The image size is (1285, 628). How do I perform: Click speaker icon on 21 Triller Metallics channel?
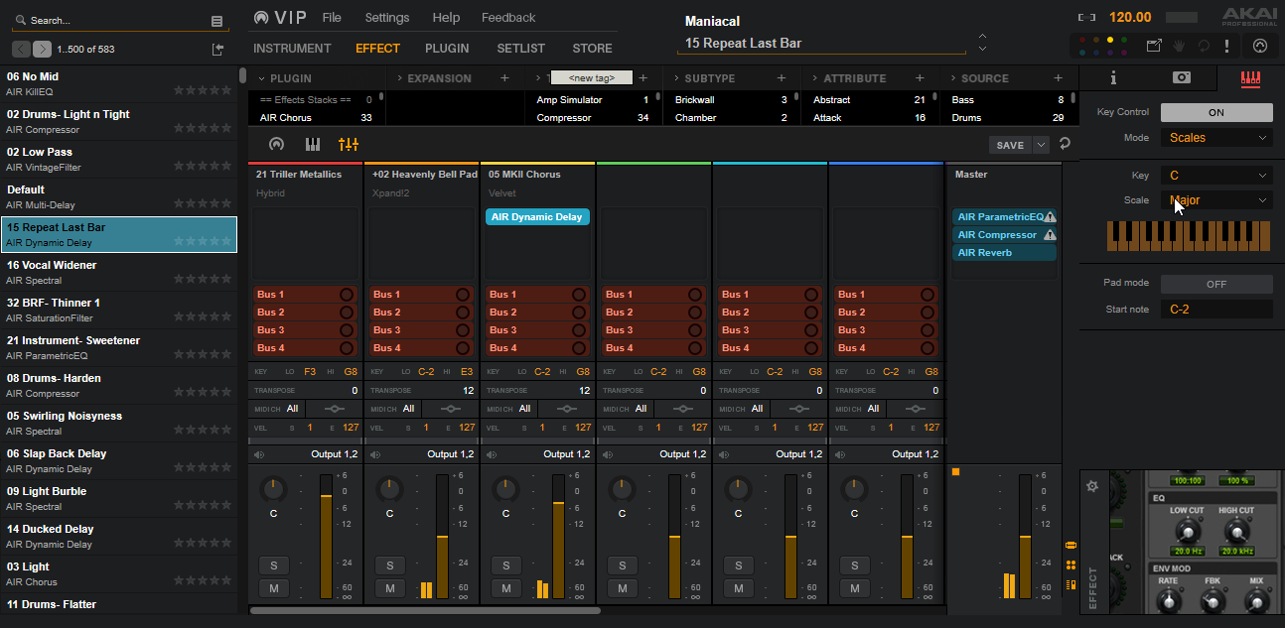click(x=259, y=454)
